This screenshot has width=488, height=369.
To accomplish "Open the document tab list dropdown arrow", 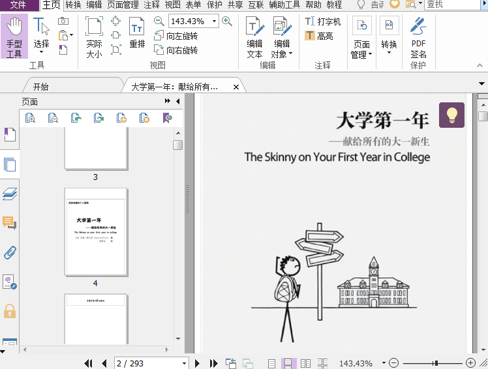I will pyautogui.click(x=481, y=83).
